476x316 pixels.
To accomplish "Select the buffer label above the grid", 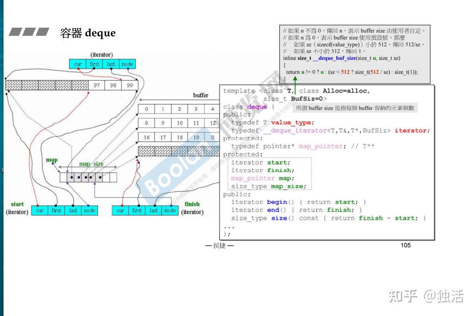I will click(x=201, y=95).
